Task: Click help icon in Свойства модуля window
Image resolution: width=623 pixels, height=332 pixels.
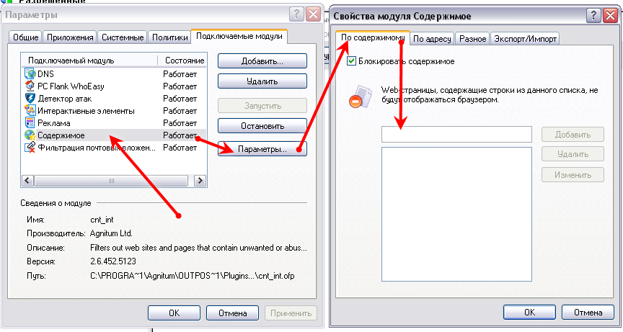Action: (x=593, y=15)
